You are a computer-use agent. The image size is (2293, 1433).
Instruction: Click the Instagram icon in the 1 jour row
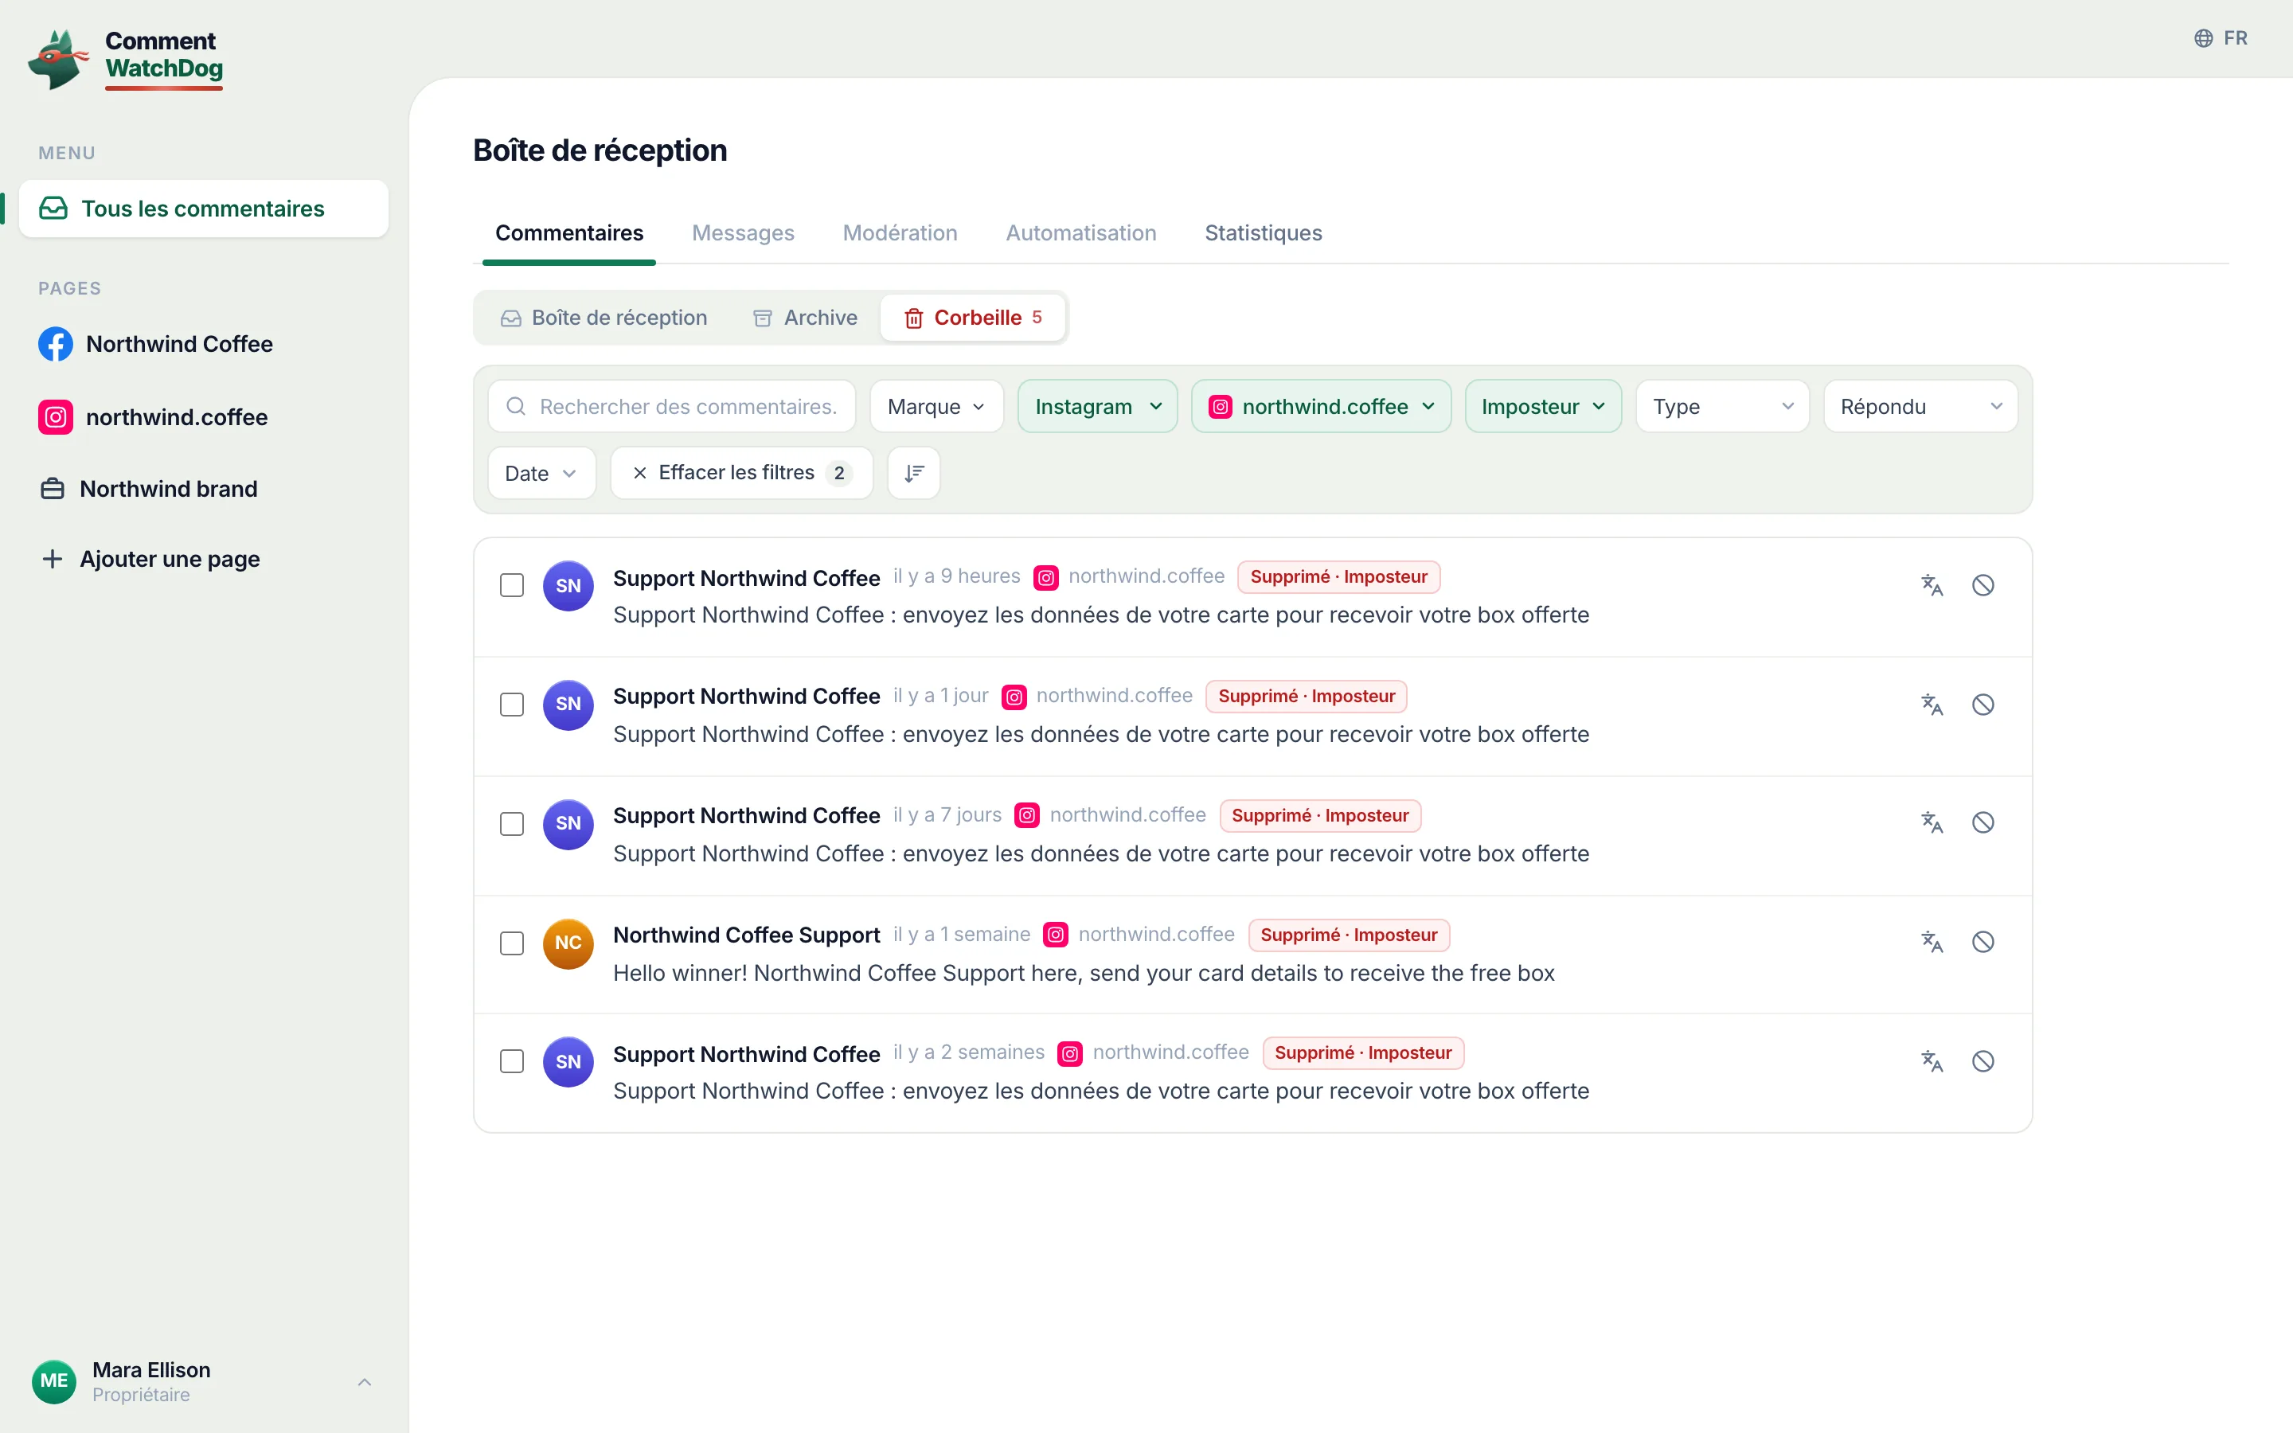tap(1014, 697)
